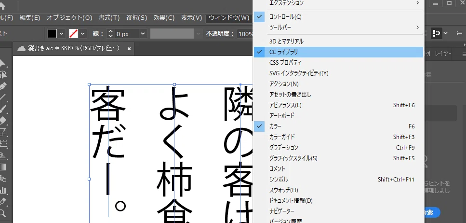
Task: Adjust stroke weight with stepper arrows
Action: tap(110, 34)
